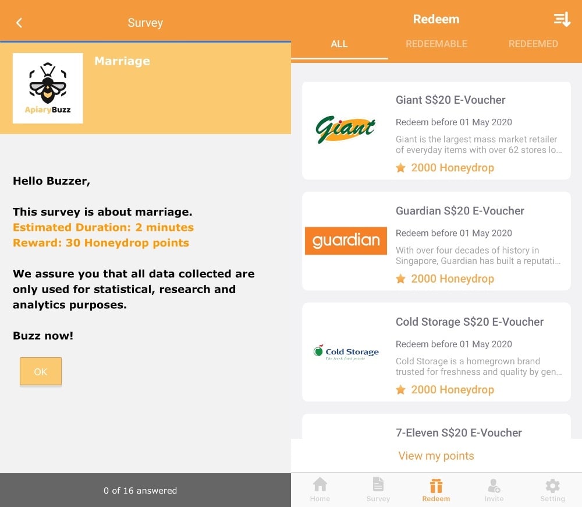The height and width of the screenshot is (507, 582).
Task: Switch to the REDEEMABLE tab
Action: tap(436, 44)
